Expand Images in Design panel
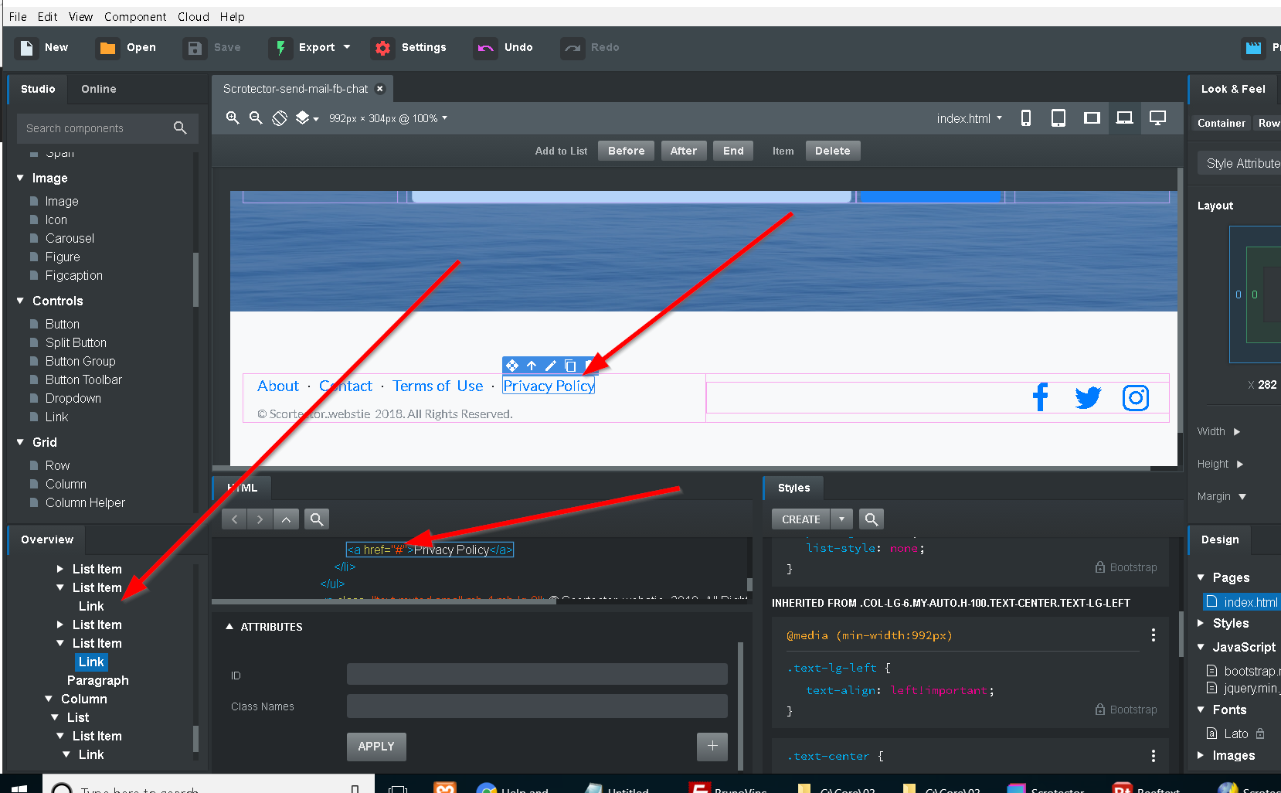Viewport: 1281px width, 793px height. click(x=1201, y=755)
